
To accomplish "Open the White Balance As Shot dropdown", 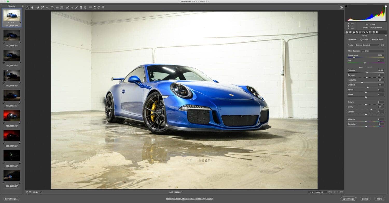I will tap(373, 51).
